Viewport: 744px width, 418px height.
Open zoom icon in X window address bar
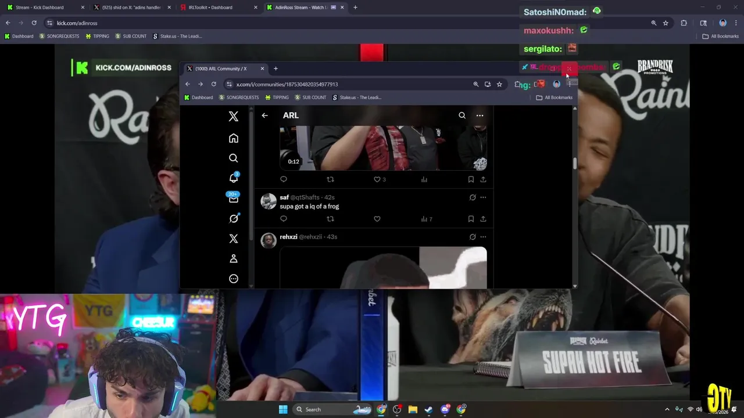pos(476,84)
